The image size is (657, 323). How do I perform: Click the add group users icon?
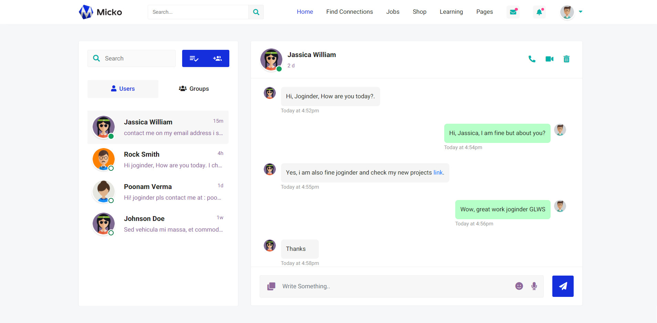[x=217, y=58]
